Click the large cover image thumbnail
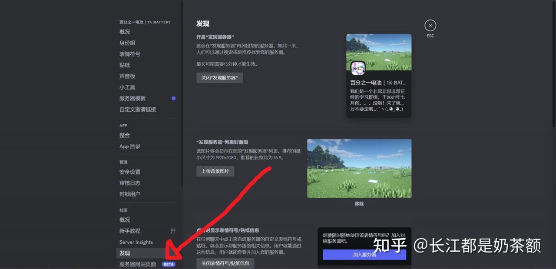556x269 pixels. click(x=359, y=169)
